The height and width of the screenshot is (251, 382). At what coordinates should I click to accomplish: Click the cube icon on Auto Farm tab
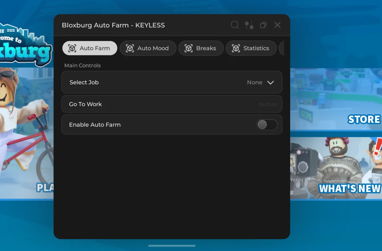pyautogui.click(x=72, y=48)
